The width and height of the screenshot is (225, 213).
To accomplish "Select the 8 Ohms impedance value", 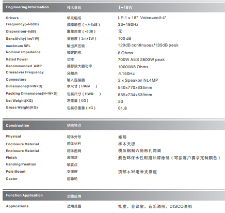I will point(125,53).
